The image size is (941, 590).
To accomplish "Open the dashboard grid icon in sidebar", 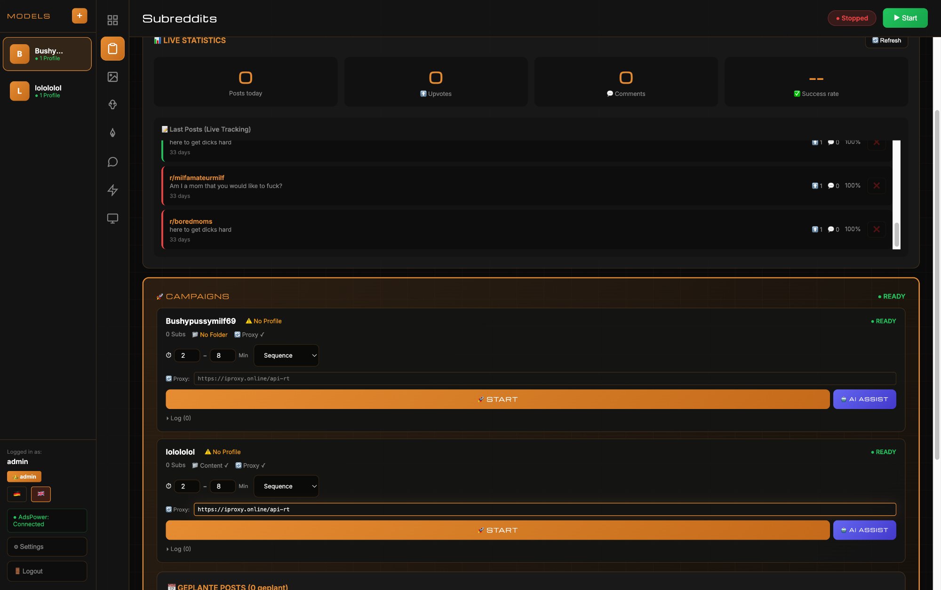I will [x=112, y=20].
